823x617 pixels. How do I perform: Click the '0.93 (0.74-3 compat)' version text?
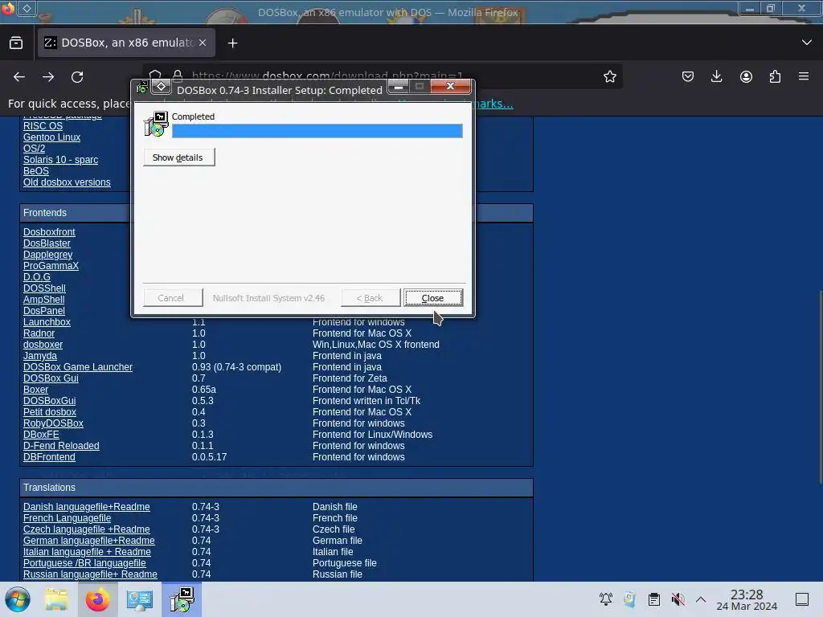pyautogui.click(x=237, y=366)
